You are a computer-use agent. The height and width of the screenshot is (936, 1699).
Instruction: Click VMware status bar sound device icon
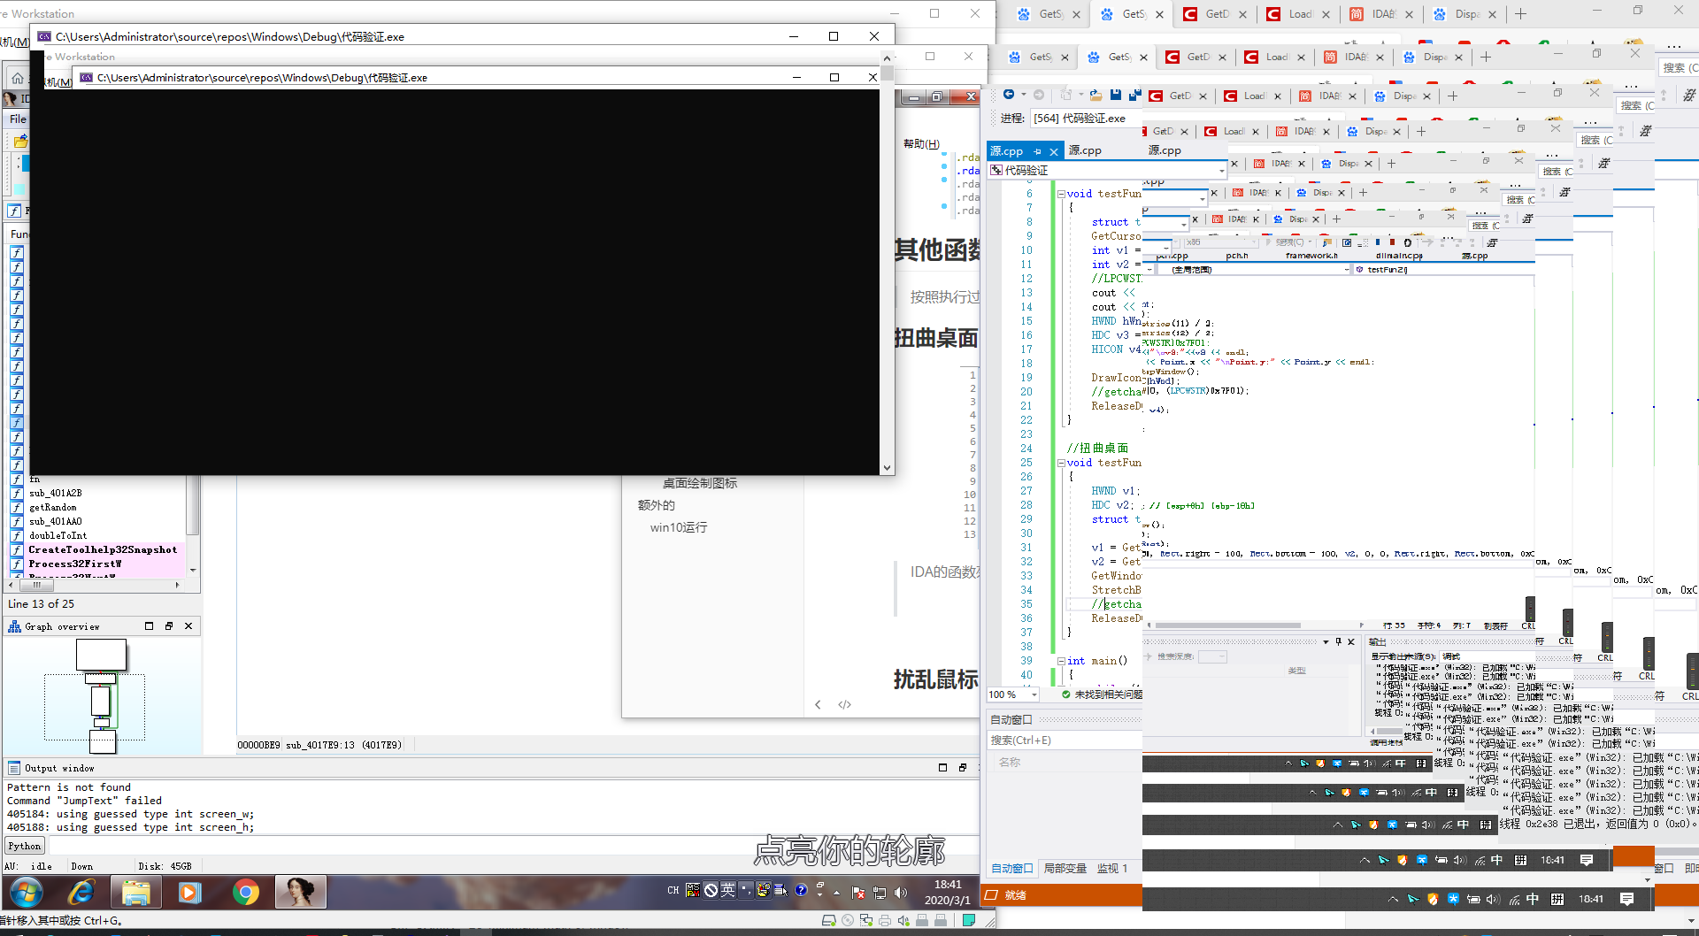tap(903, 921)
